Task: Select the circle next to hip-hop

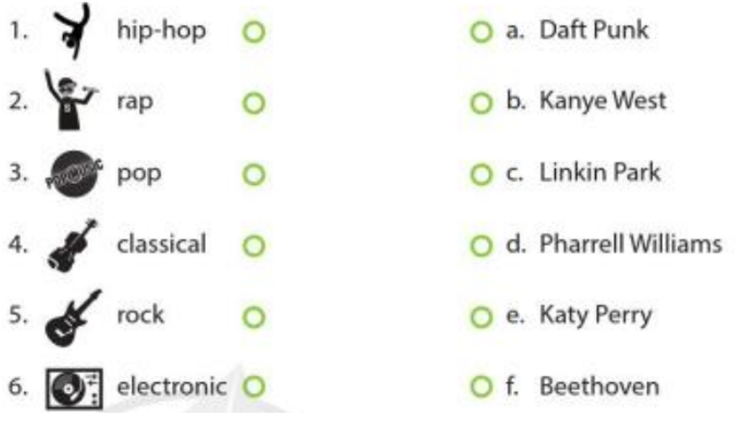Action: click(254, 32)
